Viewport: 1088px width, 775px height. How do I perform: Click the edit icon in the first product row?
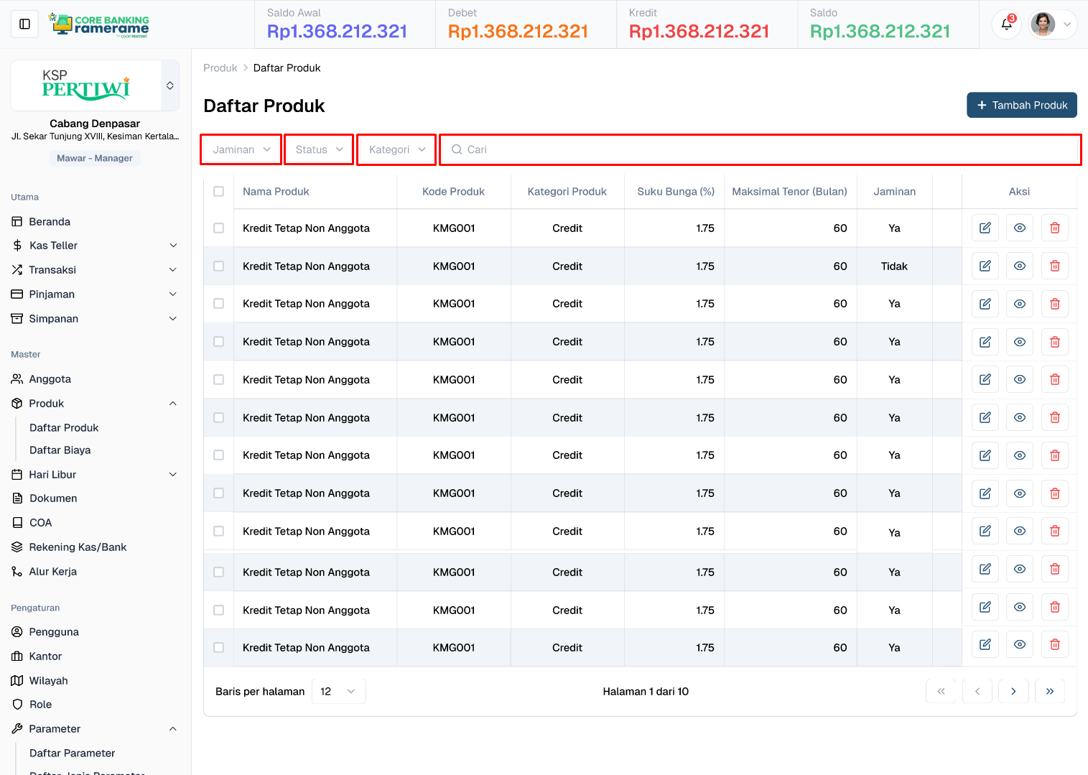985,228
